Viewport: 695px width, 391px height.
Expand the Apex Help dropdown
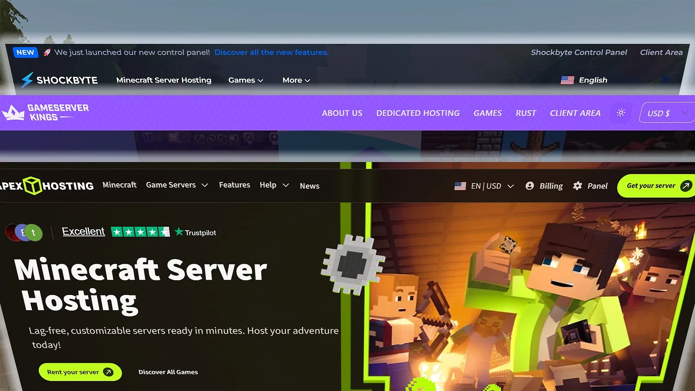pos(274,185)
